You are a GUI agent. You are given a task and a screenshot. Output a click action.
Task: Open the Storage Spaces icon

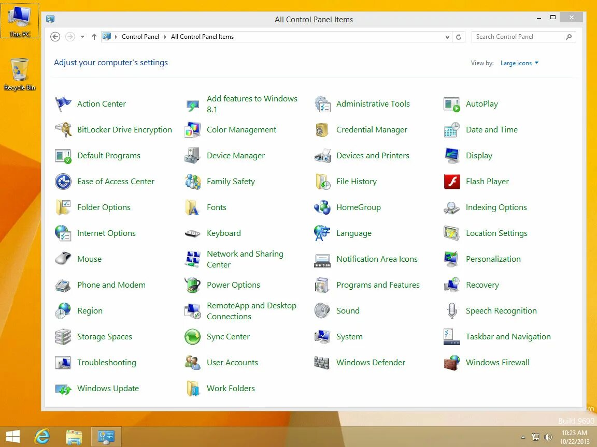63,336
